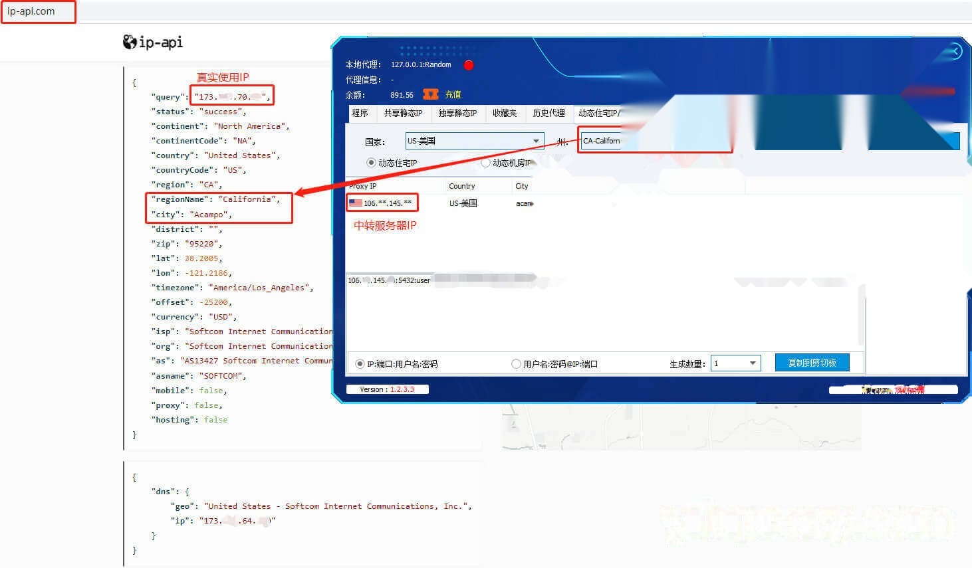Click the 充值 recharge link
972x568 pixels.
[453, 95]
